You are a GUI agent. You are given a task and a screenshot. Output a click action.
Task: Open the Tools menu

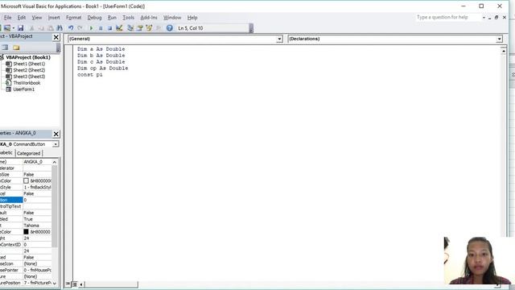point(129,18)
